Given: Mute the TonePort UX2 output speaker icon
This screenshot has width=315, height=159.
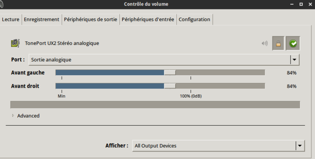Looking at the screenshot, I should tap(265, 43).
